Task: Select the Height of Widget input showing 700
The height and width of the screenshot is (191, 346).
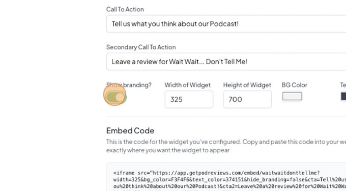Action: click(247, 99)
